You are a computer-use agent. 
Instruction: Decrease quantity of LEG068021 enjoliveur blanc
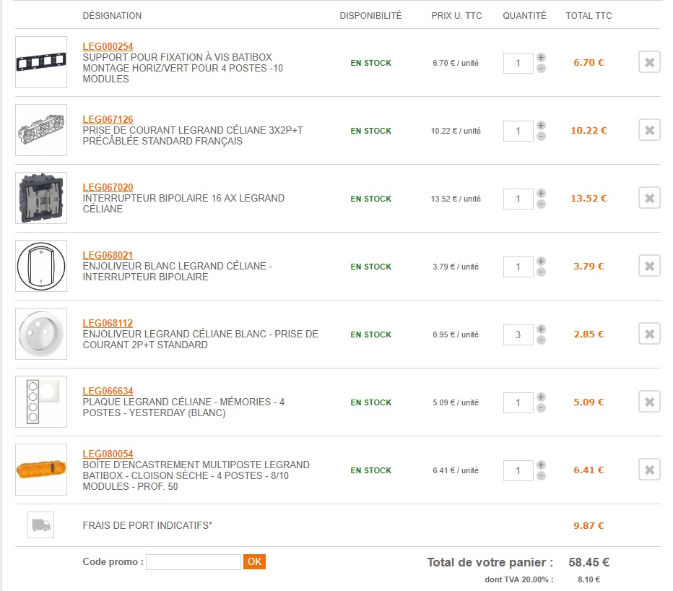coord(542,272)
